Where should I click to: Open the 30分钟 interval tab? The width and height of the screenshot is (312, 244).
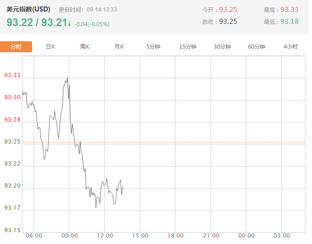point(222,47)
